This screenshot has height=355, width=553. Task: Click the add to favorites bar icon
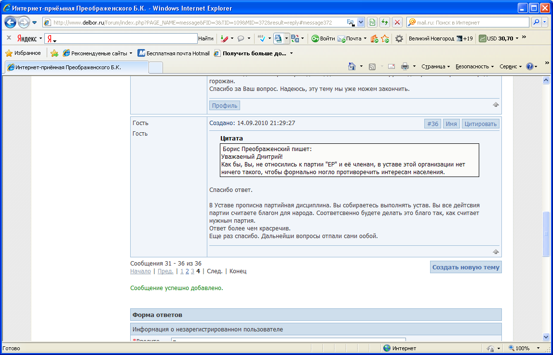point(54,53)
